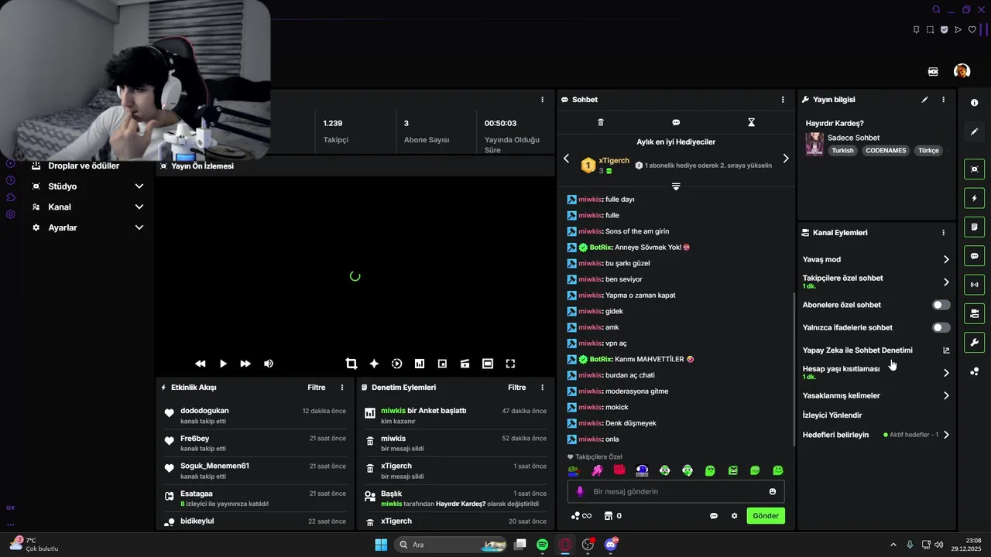Enter fullscreen on stream preview

pos(510,364)
